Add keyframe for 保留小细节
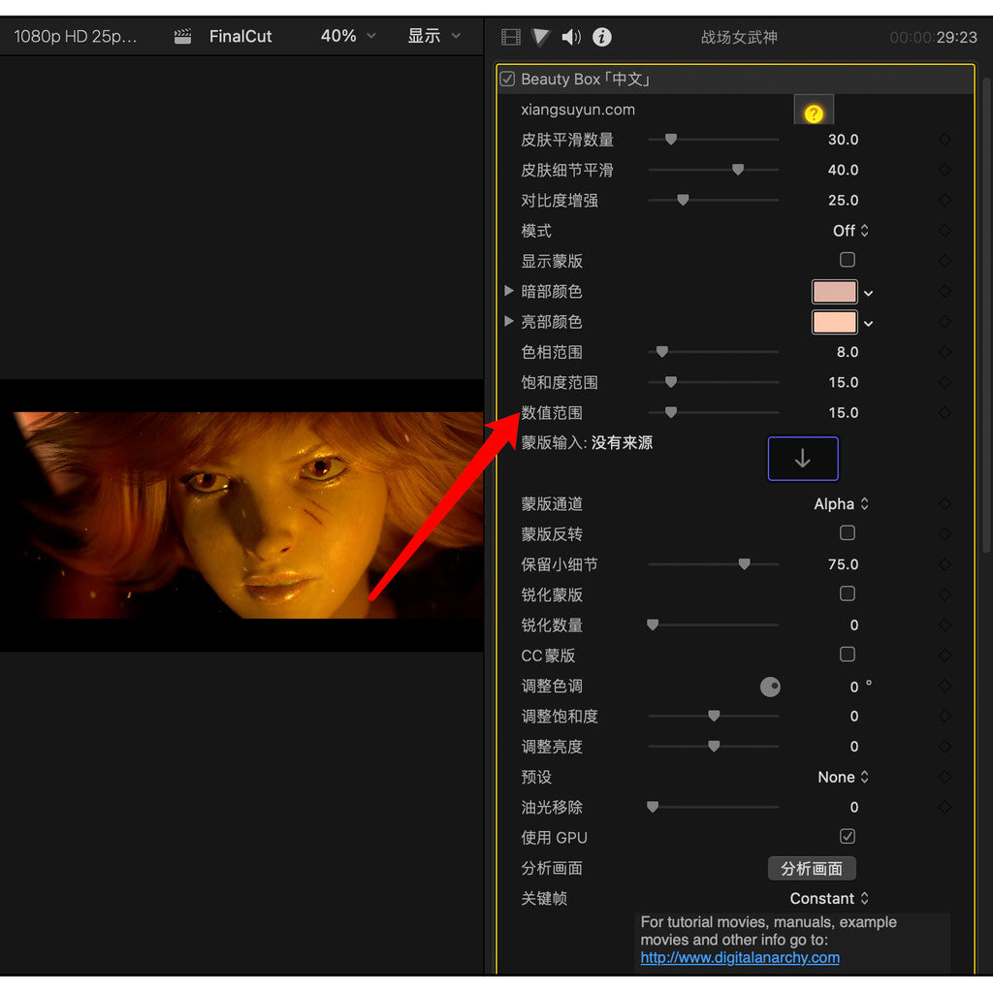 click(945, 564)
